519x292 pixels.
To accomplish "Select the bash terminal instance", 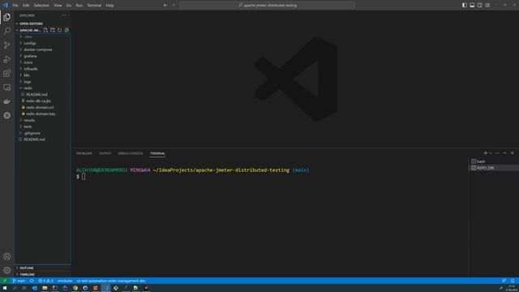I will pos(494,161).
